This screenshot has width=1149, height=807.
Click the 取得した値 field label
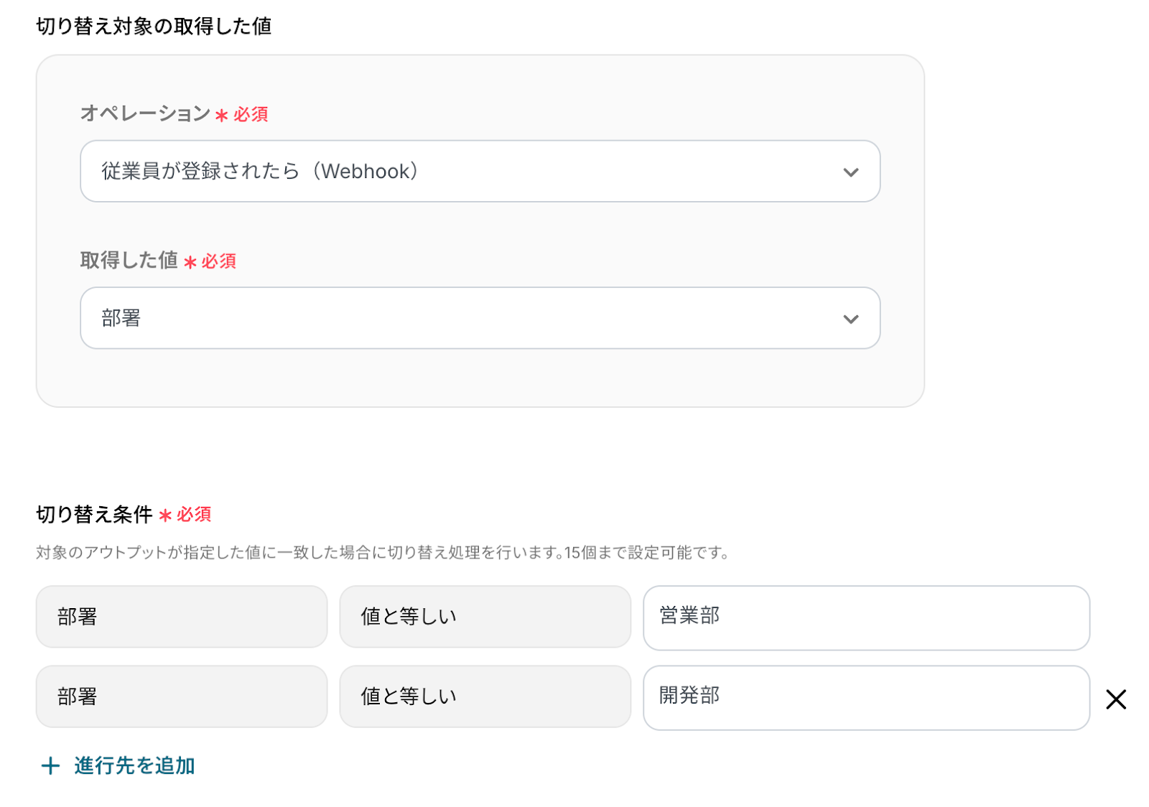[x=129, y=260]
